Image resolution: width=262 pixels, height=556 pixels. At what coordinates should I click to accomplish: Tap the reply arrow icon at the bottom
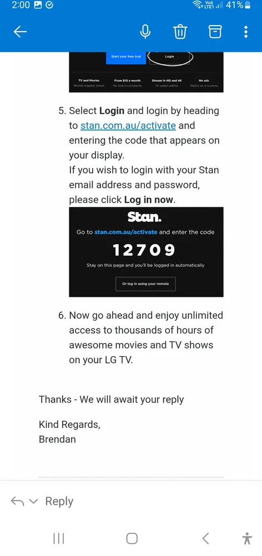(17, 501)
